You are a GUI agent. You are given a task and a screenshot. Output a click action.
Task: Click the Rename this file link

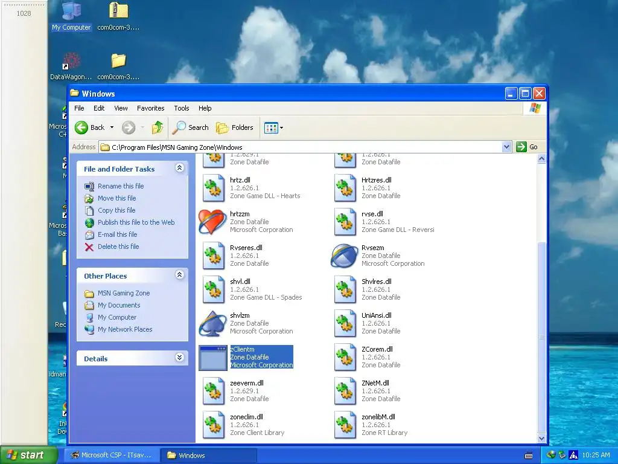click(121, 186)
